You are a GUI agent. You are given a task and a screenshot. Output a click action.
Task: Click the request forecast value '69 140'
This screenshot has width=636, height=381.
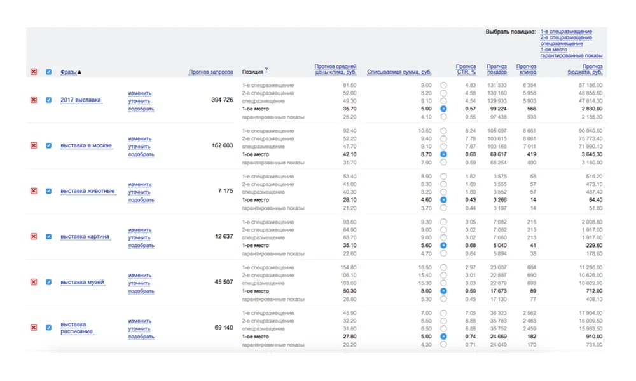pyautogui.click(x=224, y=328)
